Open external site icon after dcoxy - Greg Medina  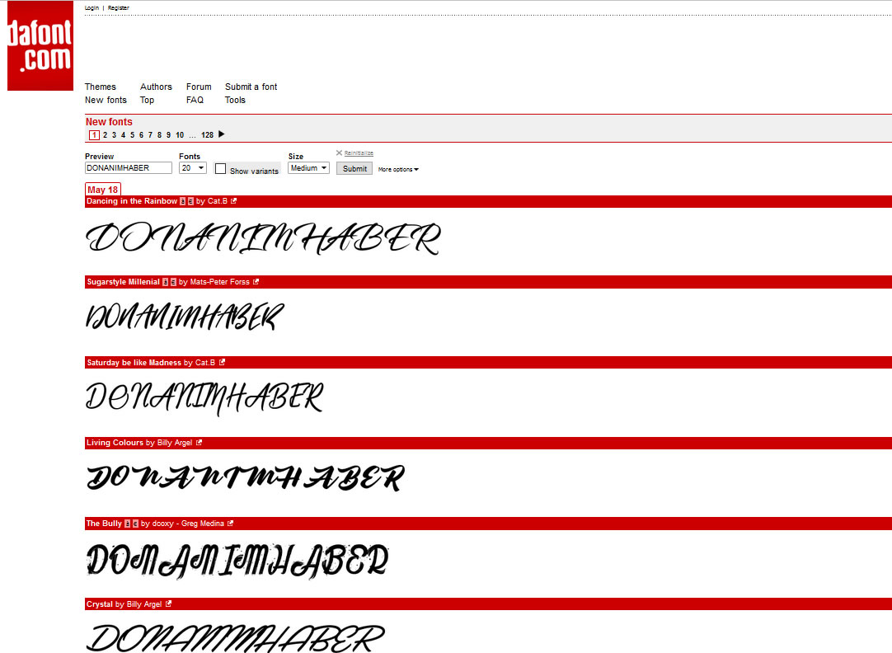tap(230, 524)
